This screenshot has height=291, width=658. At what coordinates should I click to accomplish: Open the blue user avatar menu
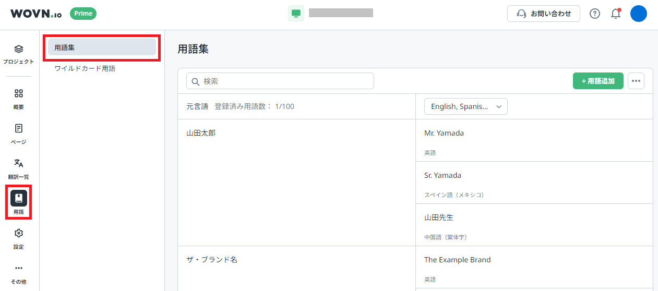pos(638,14)
